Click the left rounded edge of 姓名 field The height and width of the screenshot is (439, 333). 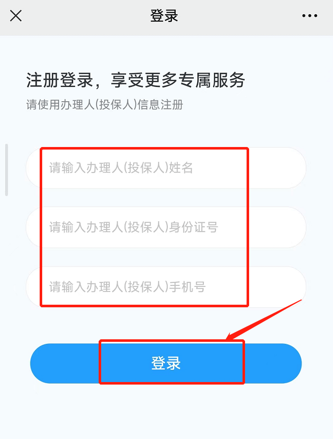click(x=34, y=168)
